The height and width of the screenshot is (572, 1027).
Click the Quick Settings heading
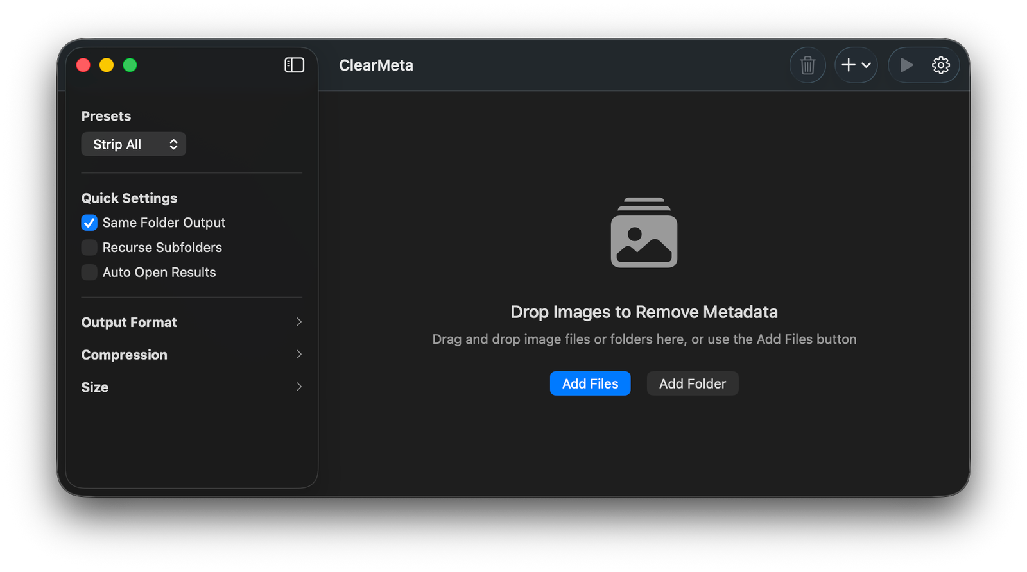(x=129, y=198)
